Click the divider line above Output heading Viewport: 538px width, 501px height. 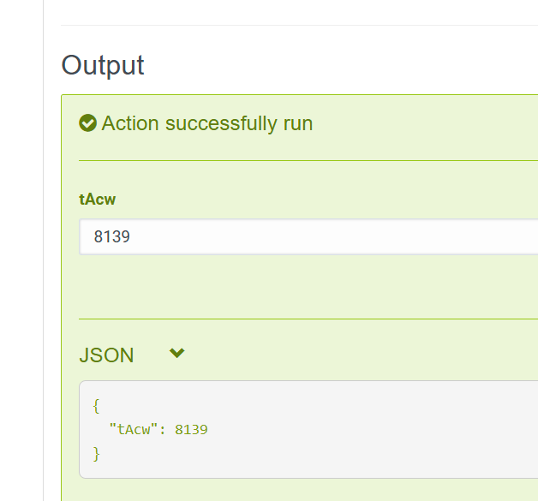click(299, 25)
